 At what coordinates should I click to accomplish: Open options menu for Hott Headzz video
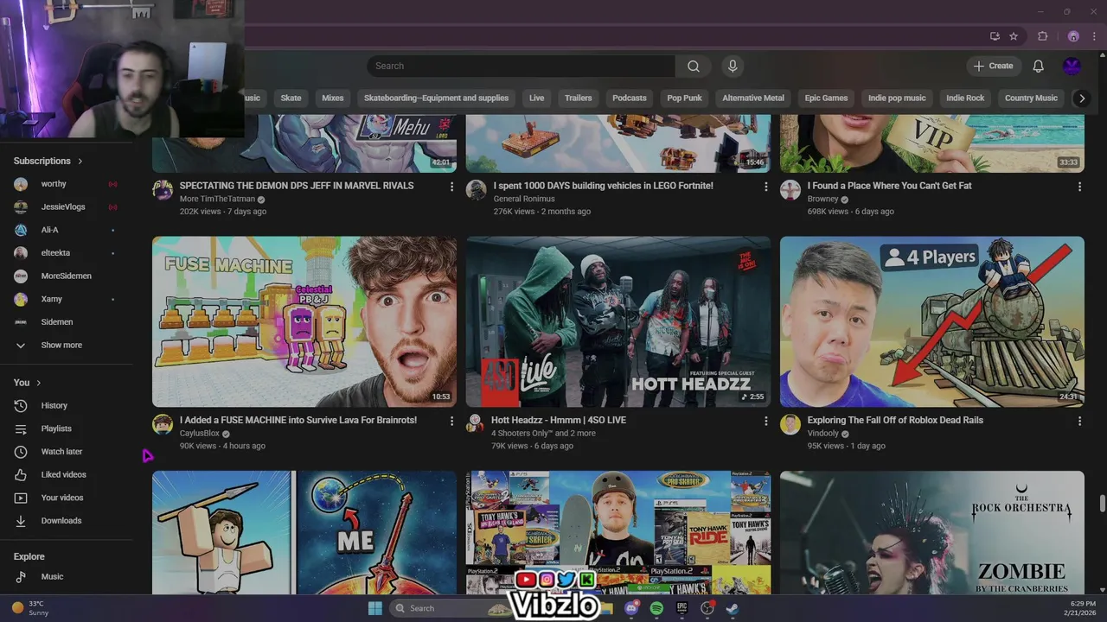(x=765, y=421)
